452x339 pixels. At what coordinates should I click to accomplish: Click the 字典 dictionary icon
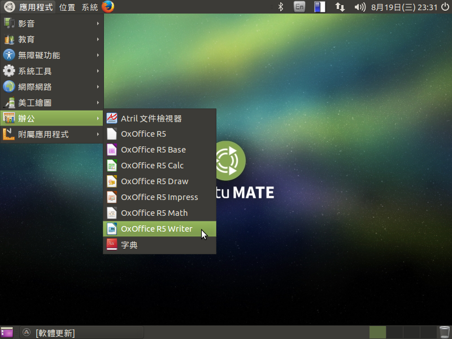[111, 245]
